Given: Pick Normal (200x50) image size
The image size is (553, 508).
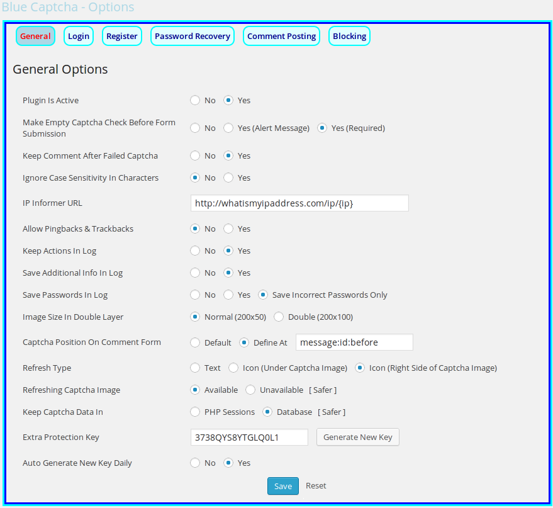Looking at the screenshot, I should point(195,317).
